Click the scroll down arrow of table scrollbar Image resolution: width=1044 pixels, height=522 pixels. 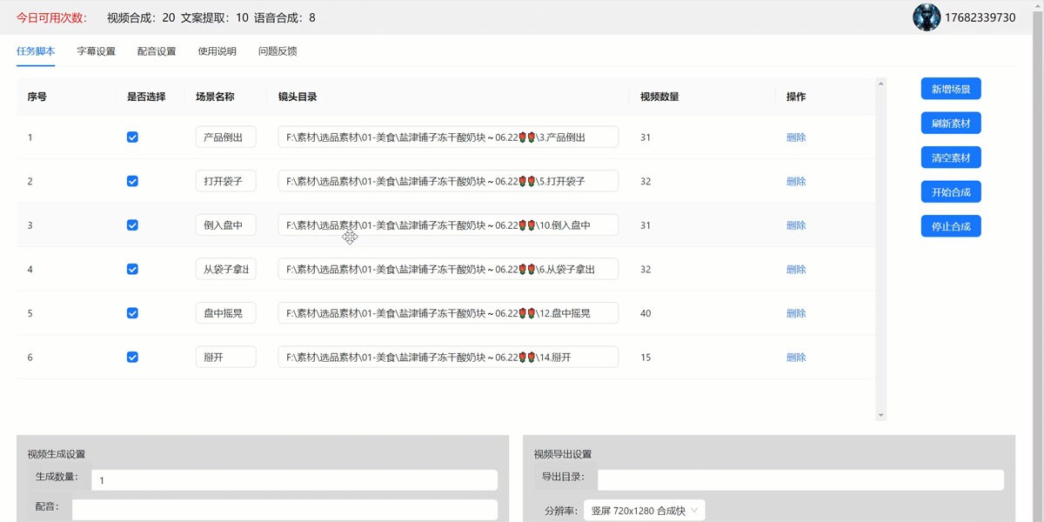click(880, 415)
